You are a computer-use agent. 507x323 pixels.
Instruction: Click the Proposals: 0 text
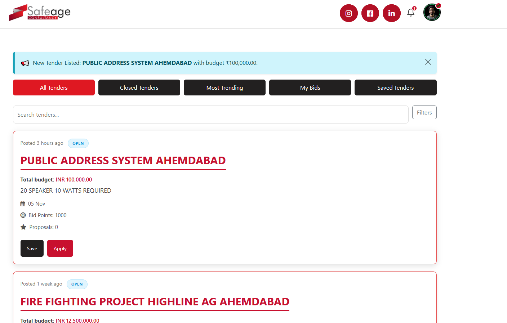click(x=44, y=227)
